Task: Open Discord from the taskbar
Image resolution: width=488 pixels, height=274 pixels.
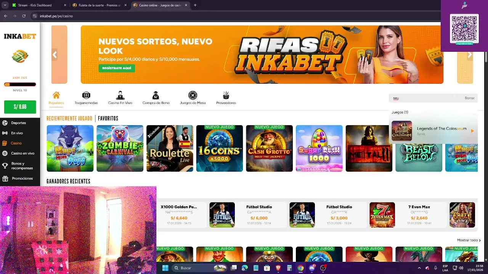Action: [x=312, y=268]
